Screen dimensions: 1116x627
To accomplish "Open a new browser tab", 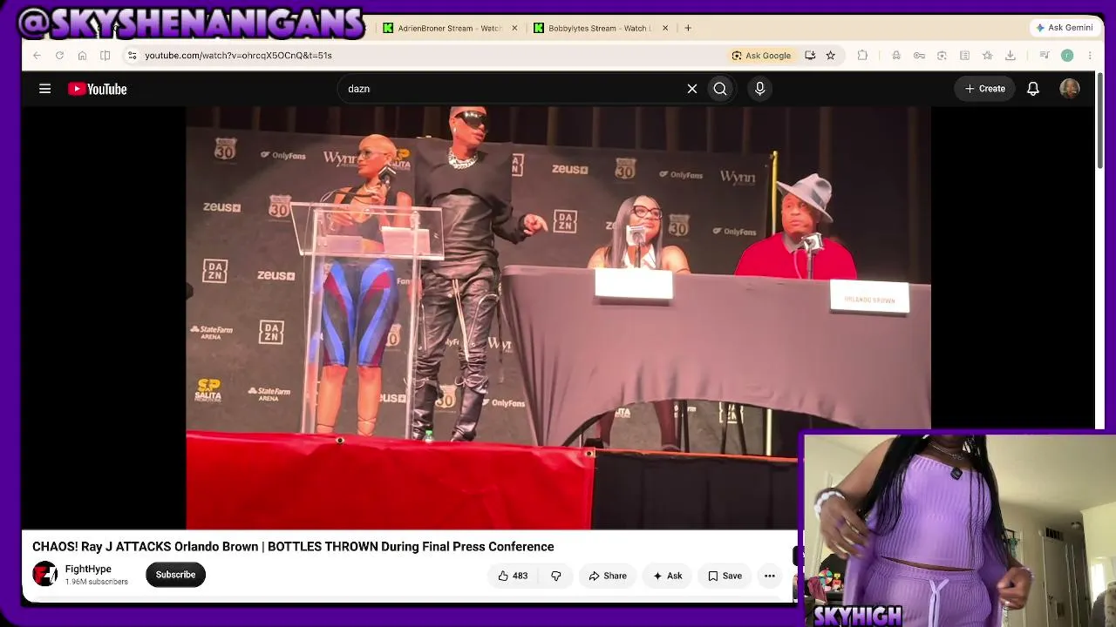I will 688,28.
